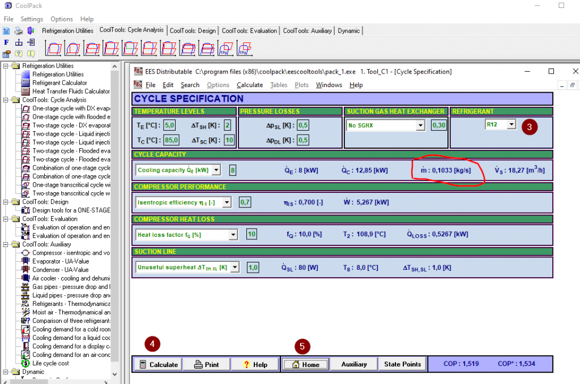Click the first cycle diagram toolbar icon
This screenshot has width=580, height=384.
(53, 49)
